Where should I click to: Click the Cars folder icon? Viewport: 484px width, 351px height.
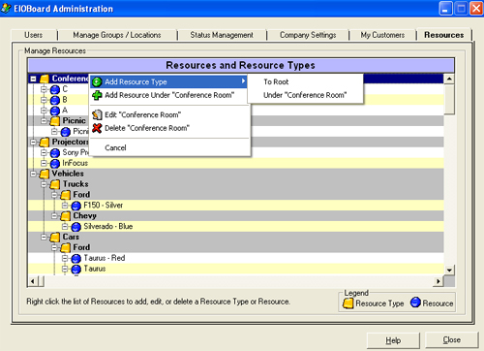(55, 238)
